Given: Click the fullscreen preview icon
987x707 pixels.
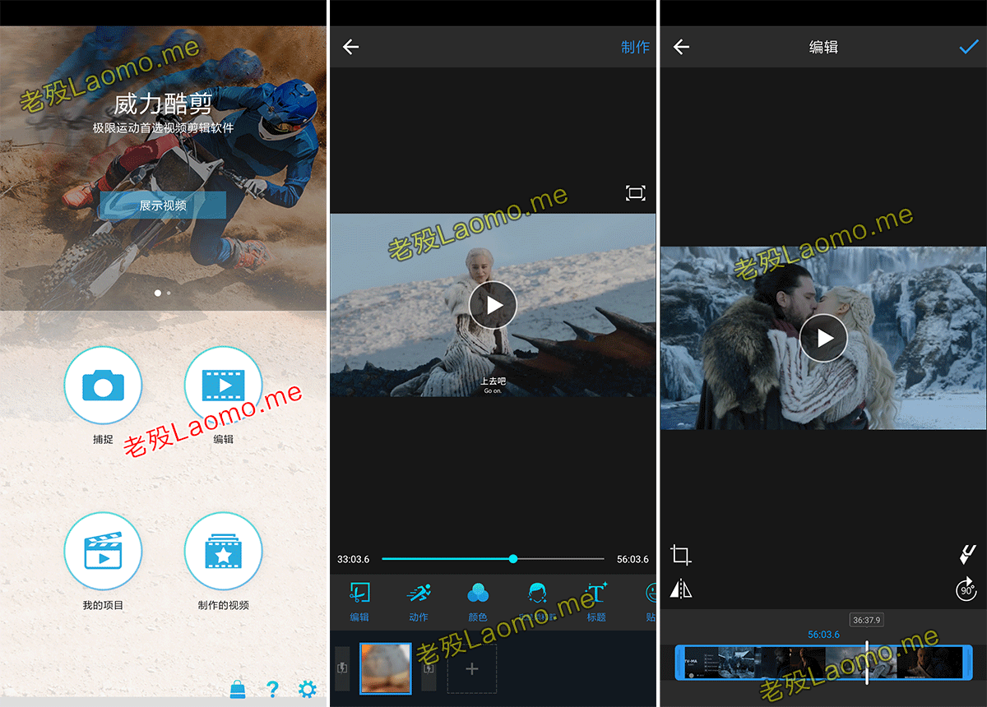Looking at the screenshot, I should 636,193.
